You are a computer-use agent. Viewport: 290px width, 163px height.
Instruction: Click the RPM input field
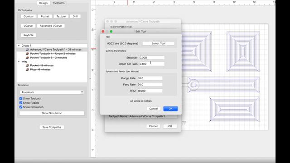tap(150, 91)
